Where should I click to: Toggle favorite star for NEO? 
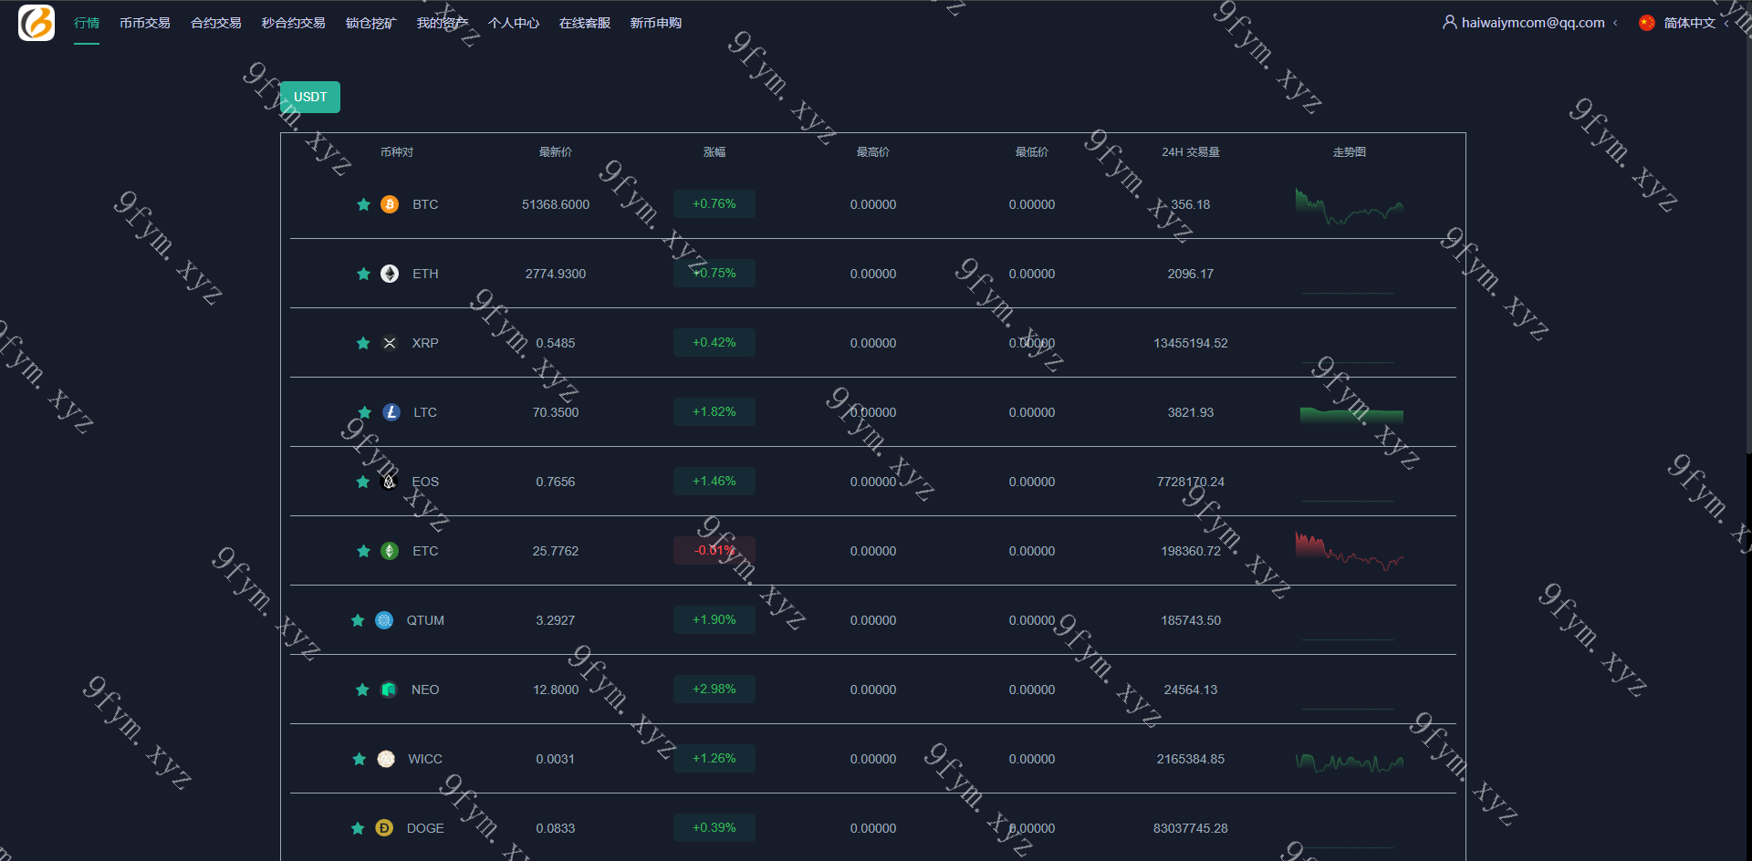pos(362,690)
